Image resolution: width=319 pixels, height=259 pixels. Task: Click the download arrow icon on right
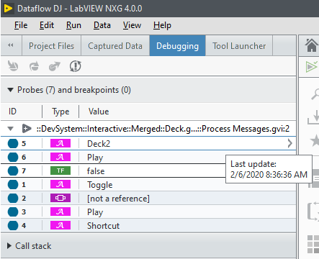[x=313, y=117]
